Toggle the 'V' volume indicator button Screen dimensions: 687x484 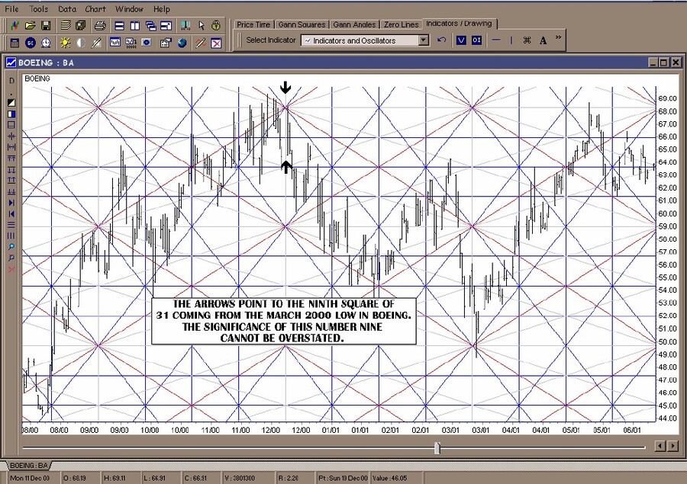tap(461, 40)
